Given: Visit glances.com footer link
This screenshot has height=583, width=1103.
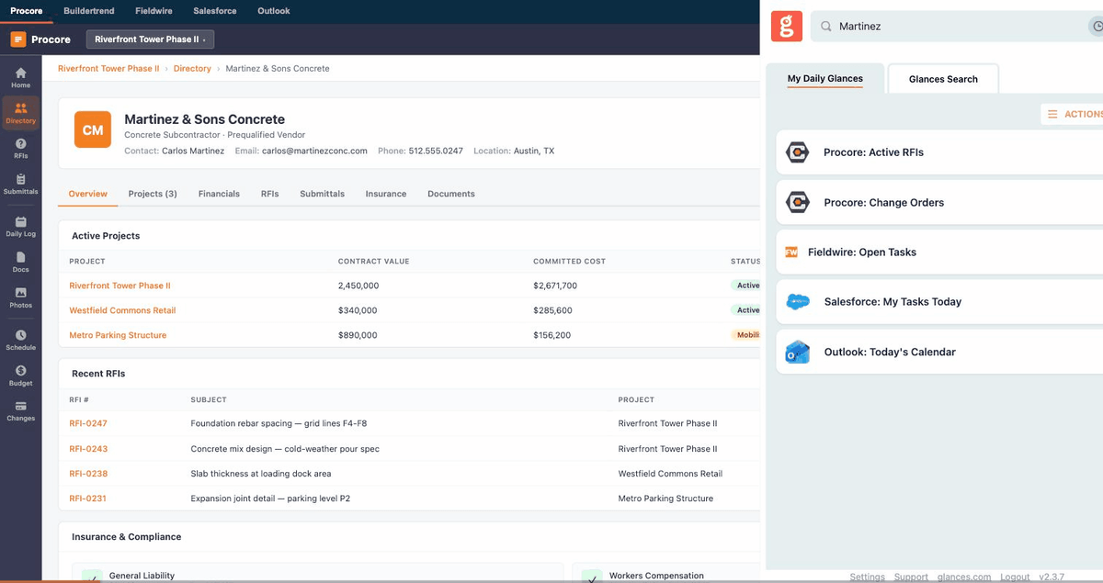Looking at the screenshot, I should click(x=964, y=577).
